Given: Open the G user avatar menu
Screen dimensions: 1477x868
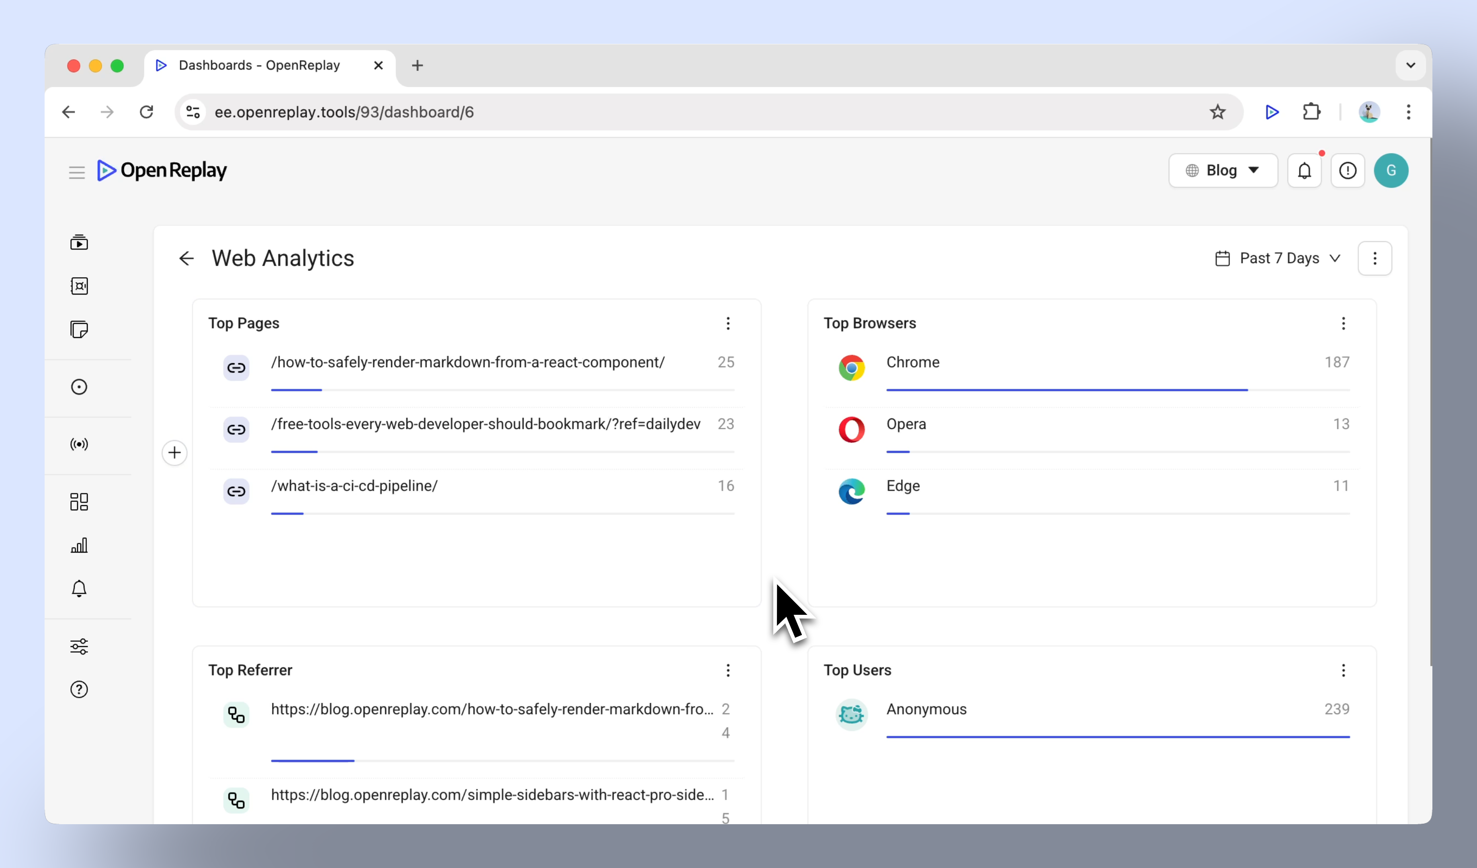Looking at the screenshot, I should pos(1391,170).
